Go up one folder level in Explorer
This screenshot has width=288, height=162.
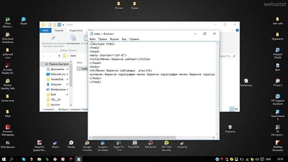(x=59, y=56)
